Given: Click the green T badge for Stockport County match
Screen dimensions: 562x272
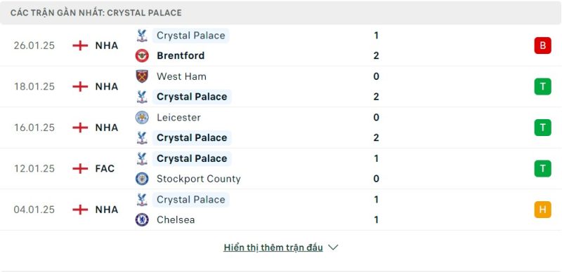Looking at the screenshot, I should [x=542, y=168].
